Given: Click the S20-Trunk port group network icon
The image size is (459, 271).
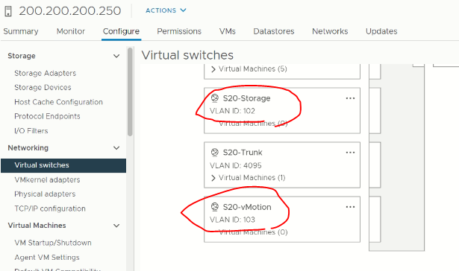Looking at the screenshot, I should [214, 153].
